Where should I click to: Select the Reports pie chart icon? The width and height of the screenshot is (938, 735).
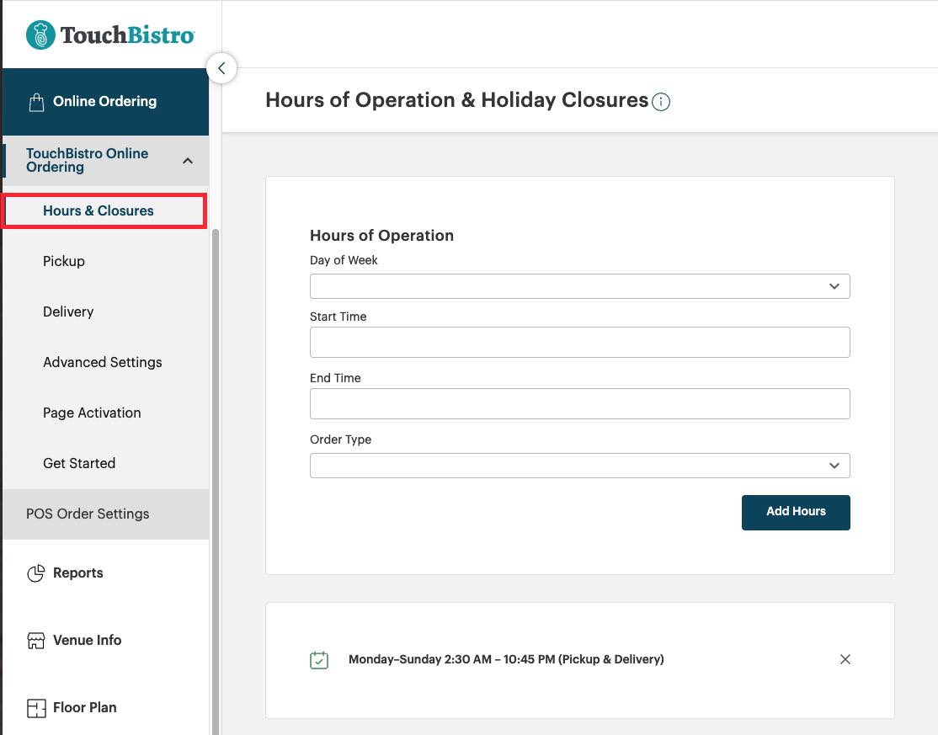tap(37, 572)
